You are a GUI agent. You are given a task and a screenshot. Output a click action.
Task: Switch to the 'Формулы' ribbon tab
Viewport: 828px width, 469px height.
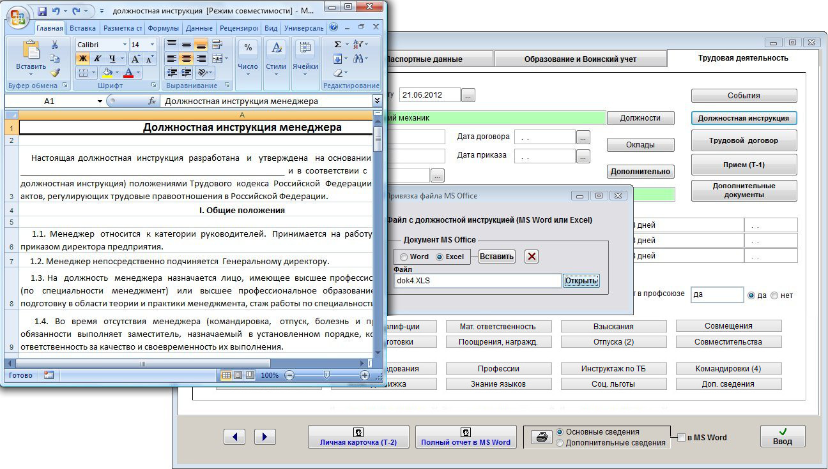click(163, 28)
